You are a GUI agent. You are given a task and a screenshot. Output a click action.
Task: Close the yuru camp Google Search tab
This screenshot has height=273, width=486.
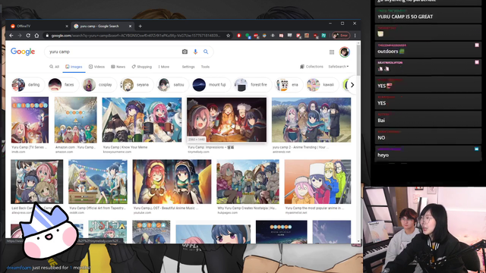[130, 27]
